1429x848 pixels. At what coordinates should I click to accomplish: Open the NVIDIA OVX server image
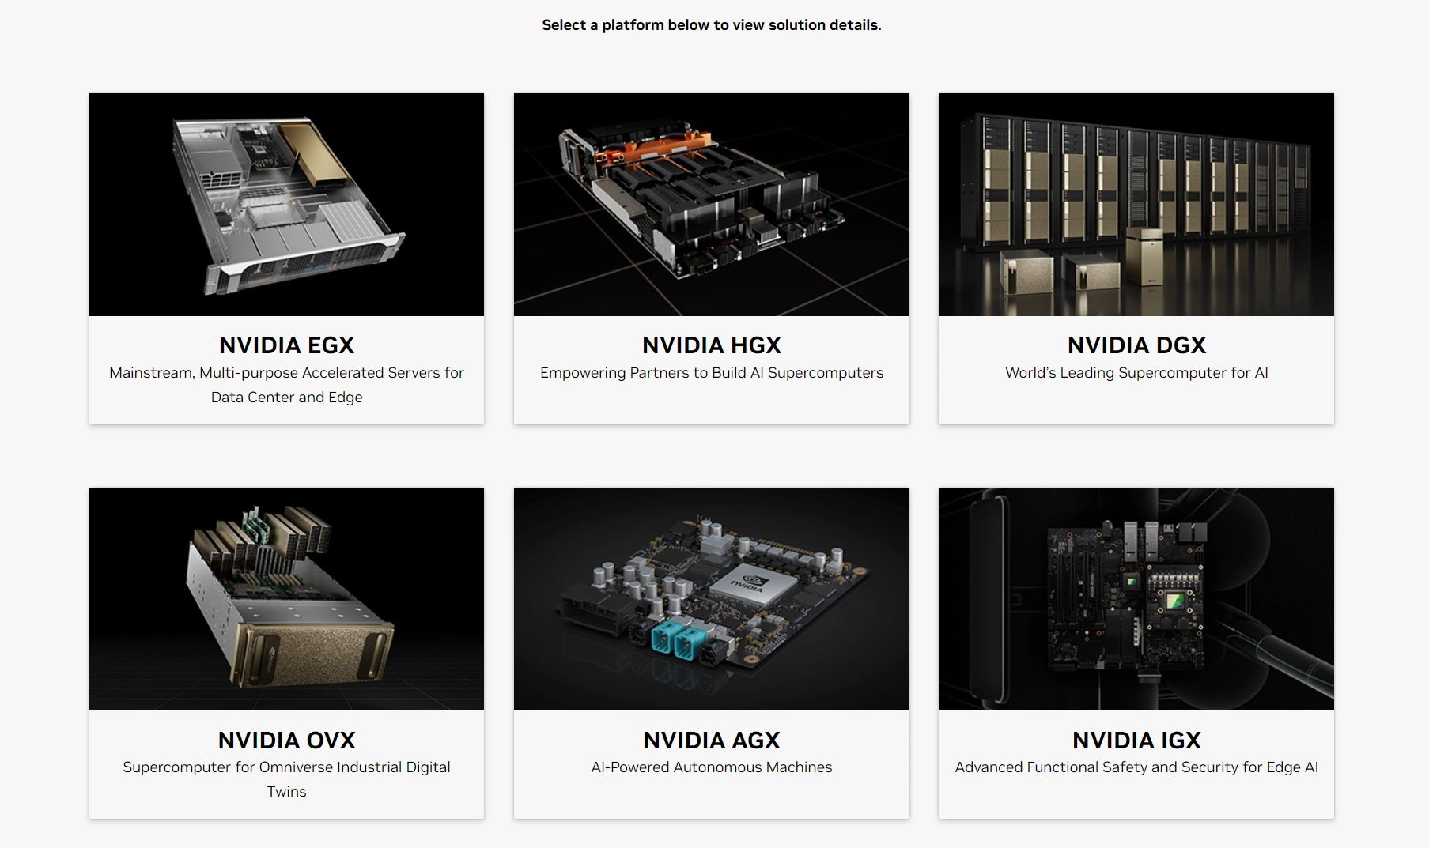[x=286, y=599]
